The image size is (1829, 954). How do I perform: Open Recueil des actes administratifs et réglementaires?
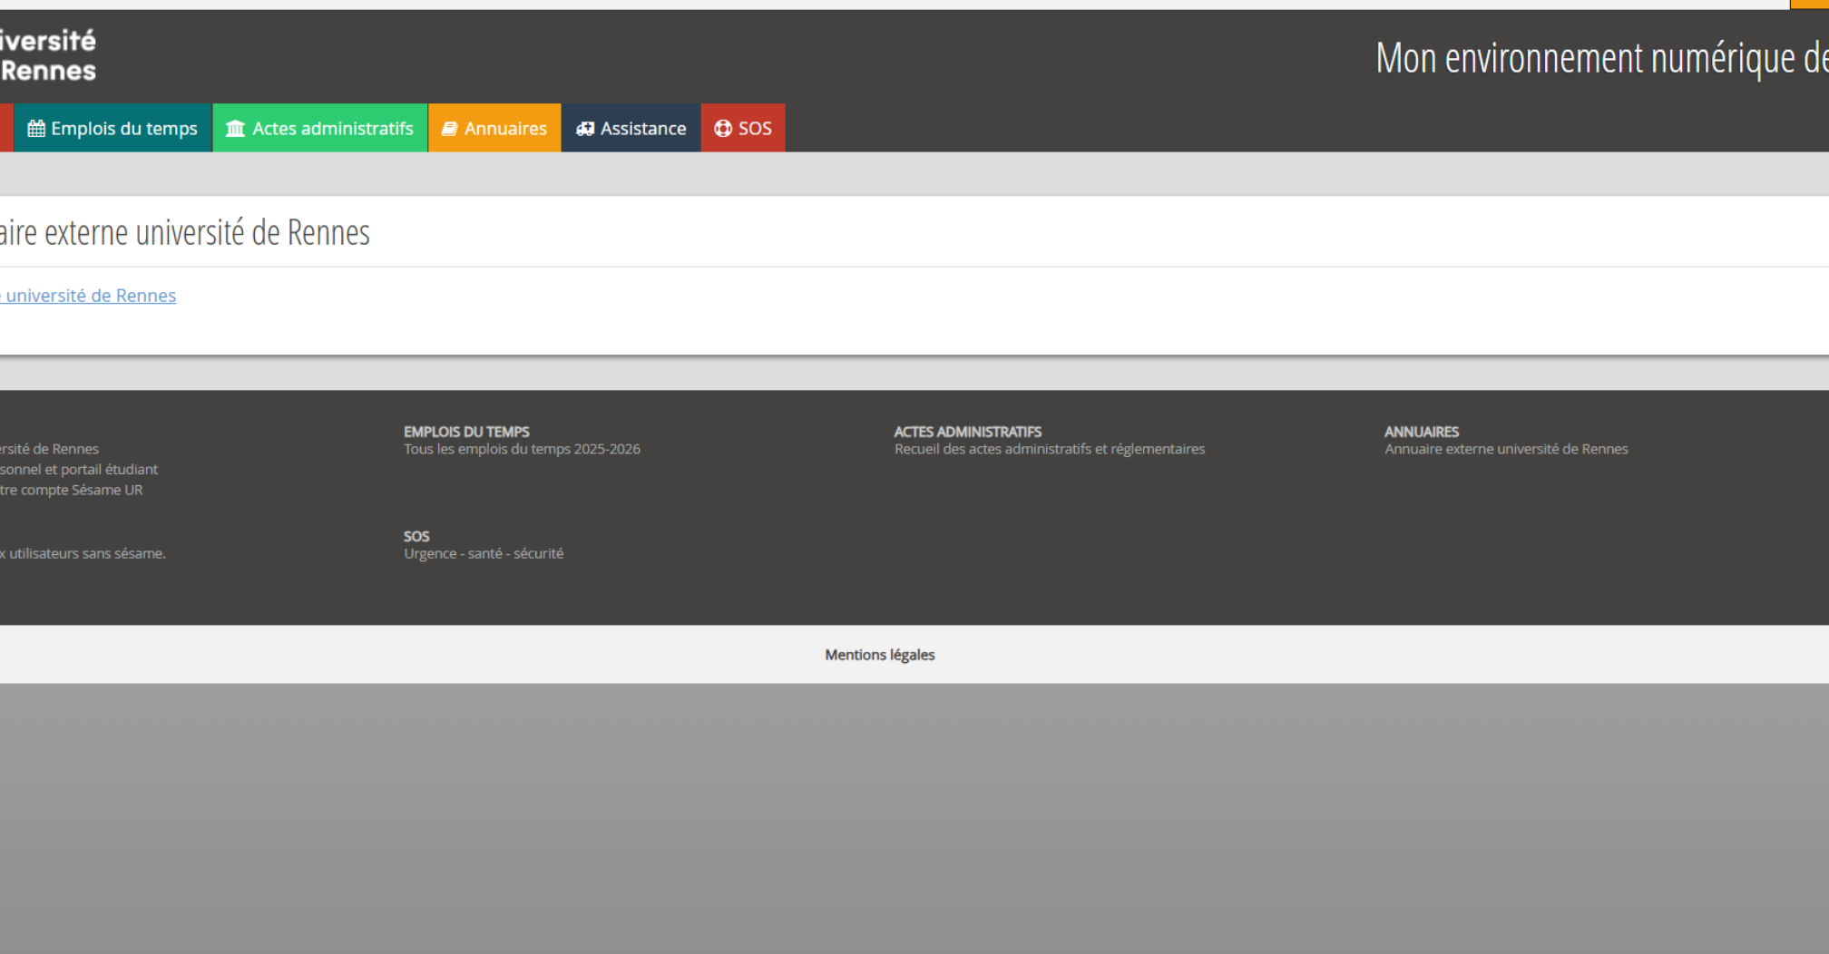[1049, 449]
